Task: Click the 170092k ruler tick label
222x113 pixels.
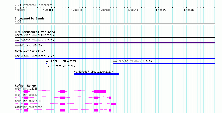Action: coord(161,10)
